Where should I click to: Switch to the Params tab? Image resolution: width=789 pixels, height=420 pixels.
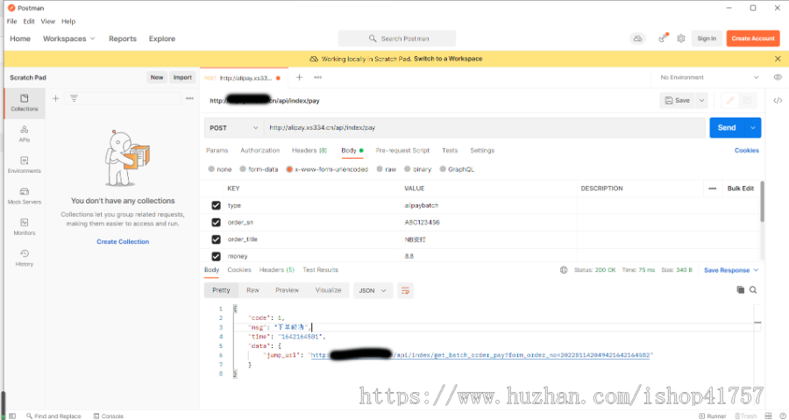(x=217, y=151)
